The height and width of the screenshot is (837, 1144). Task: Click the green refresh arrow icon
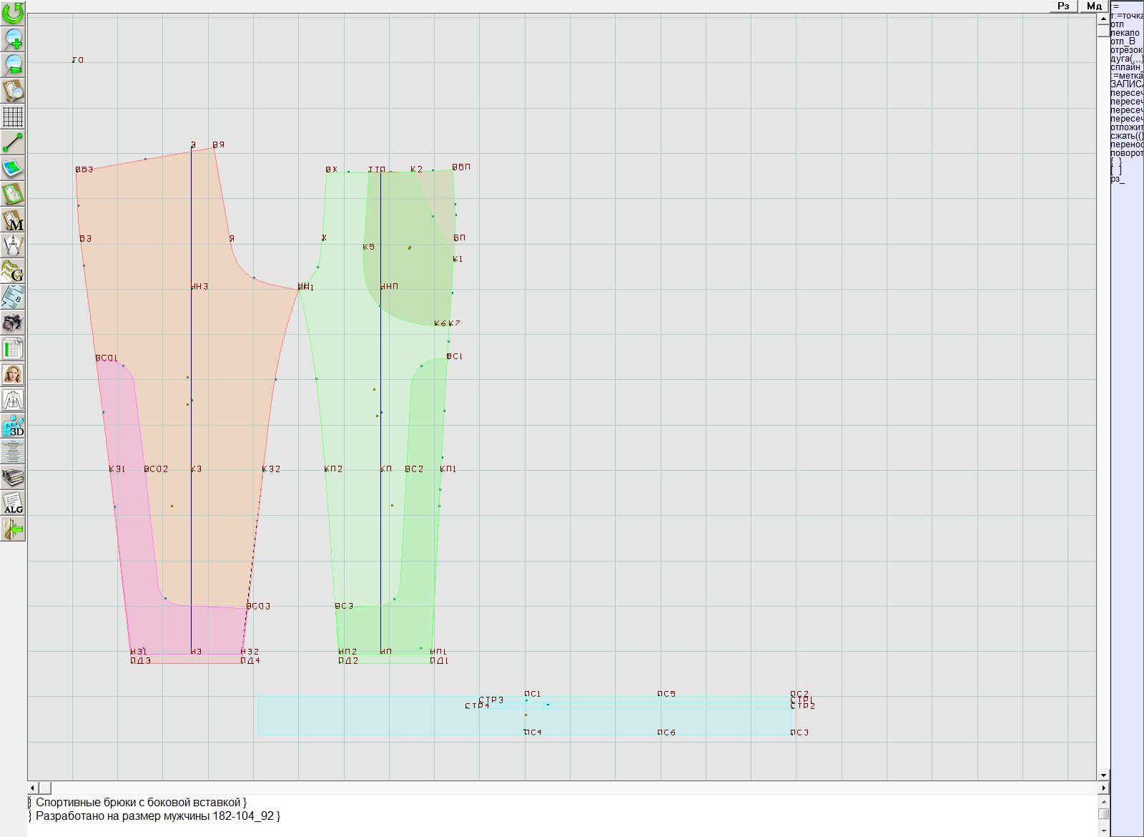click(x=13, y=13)
